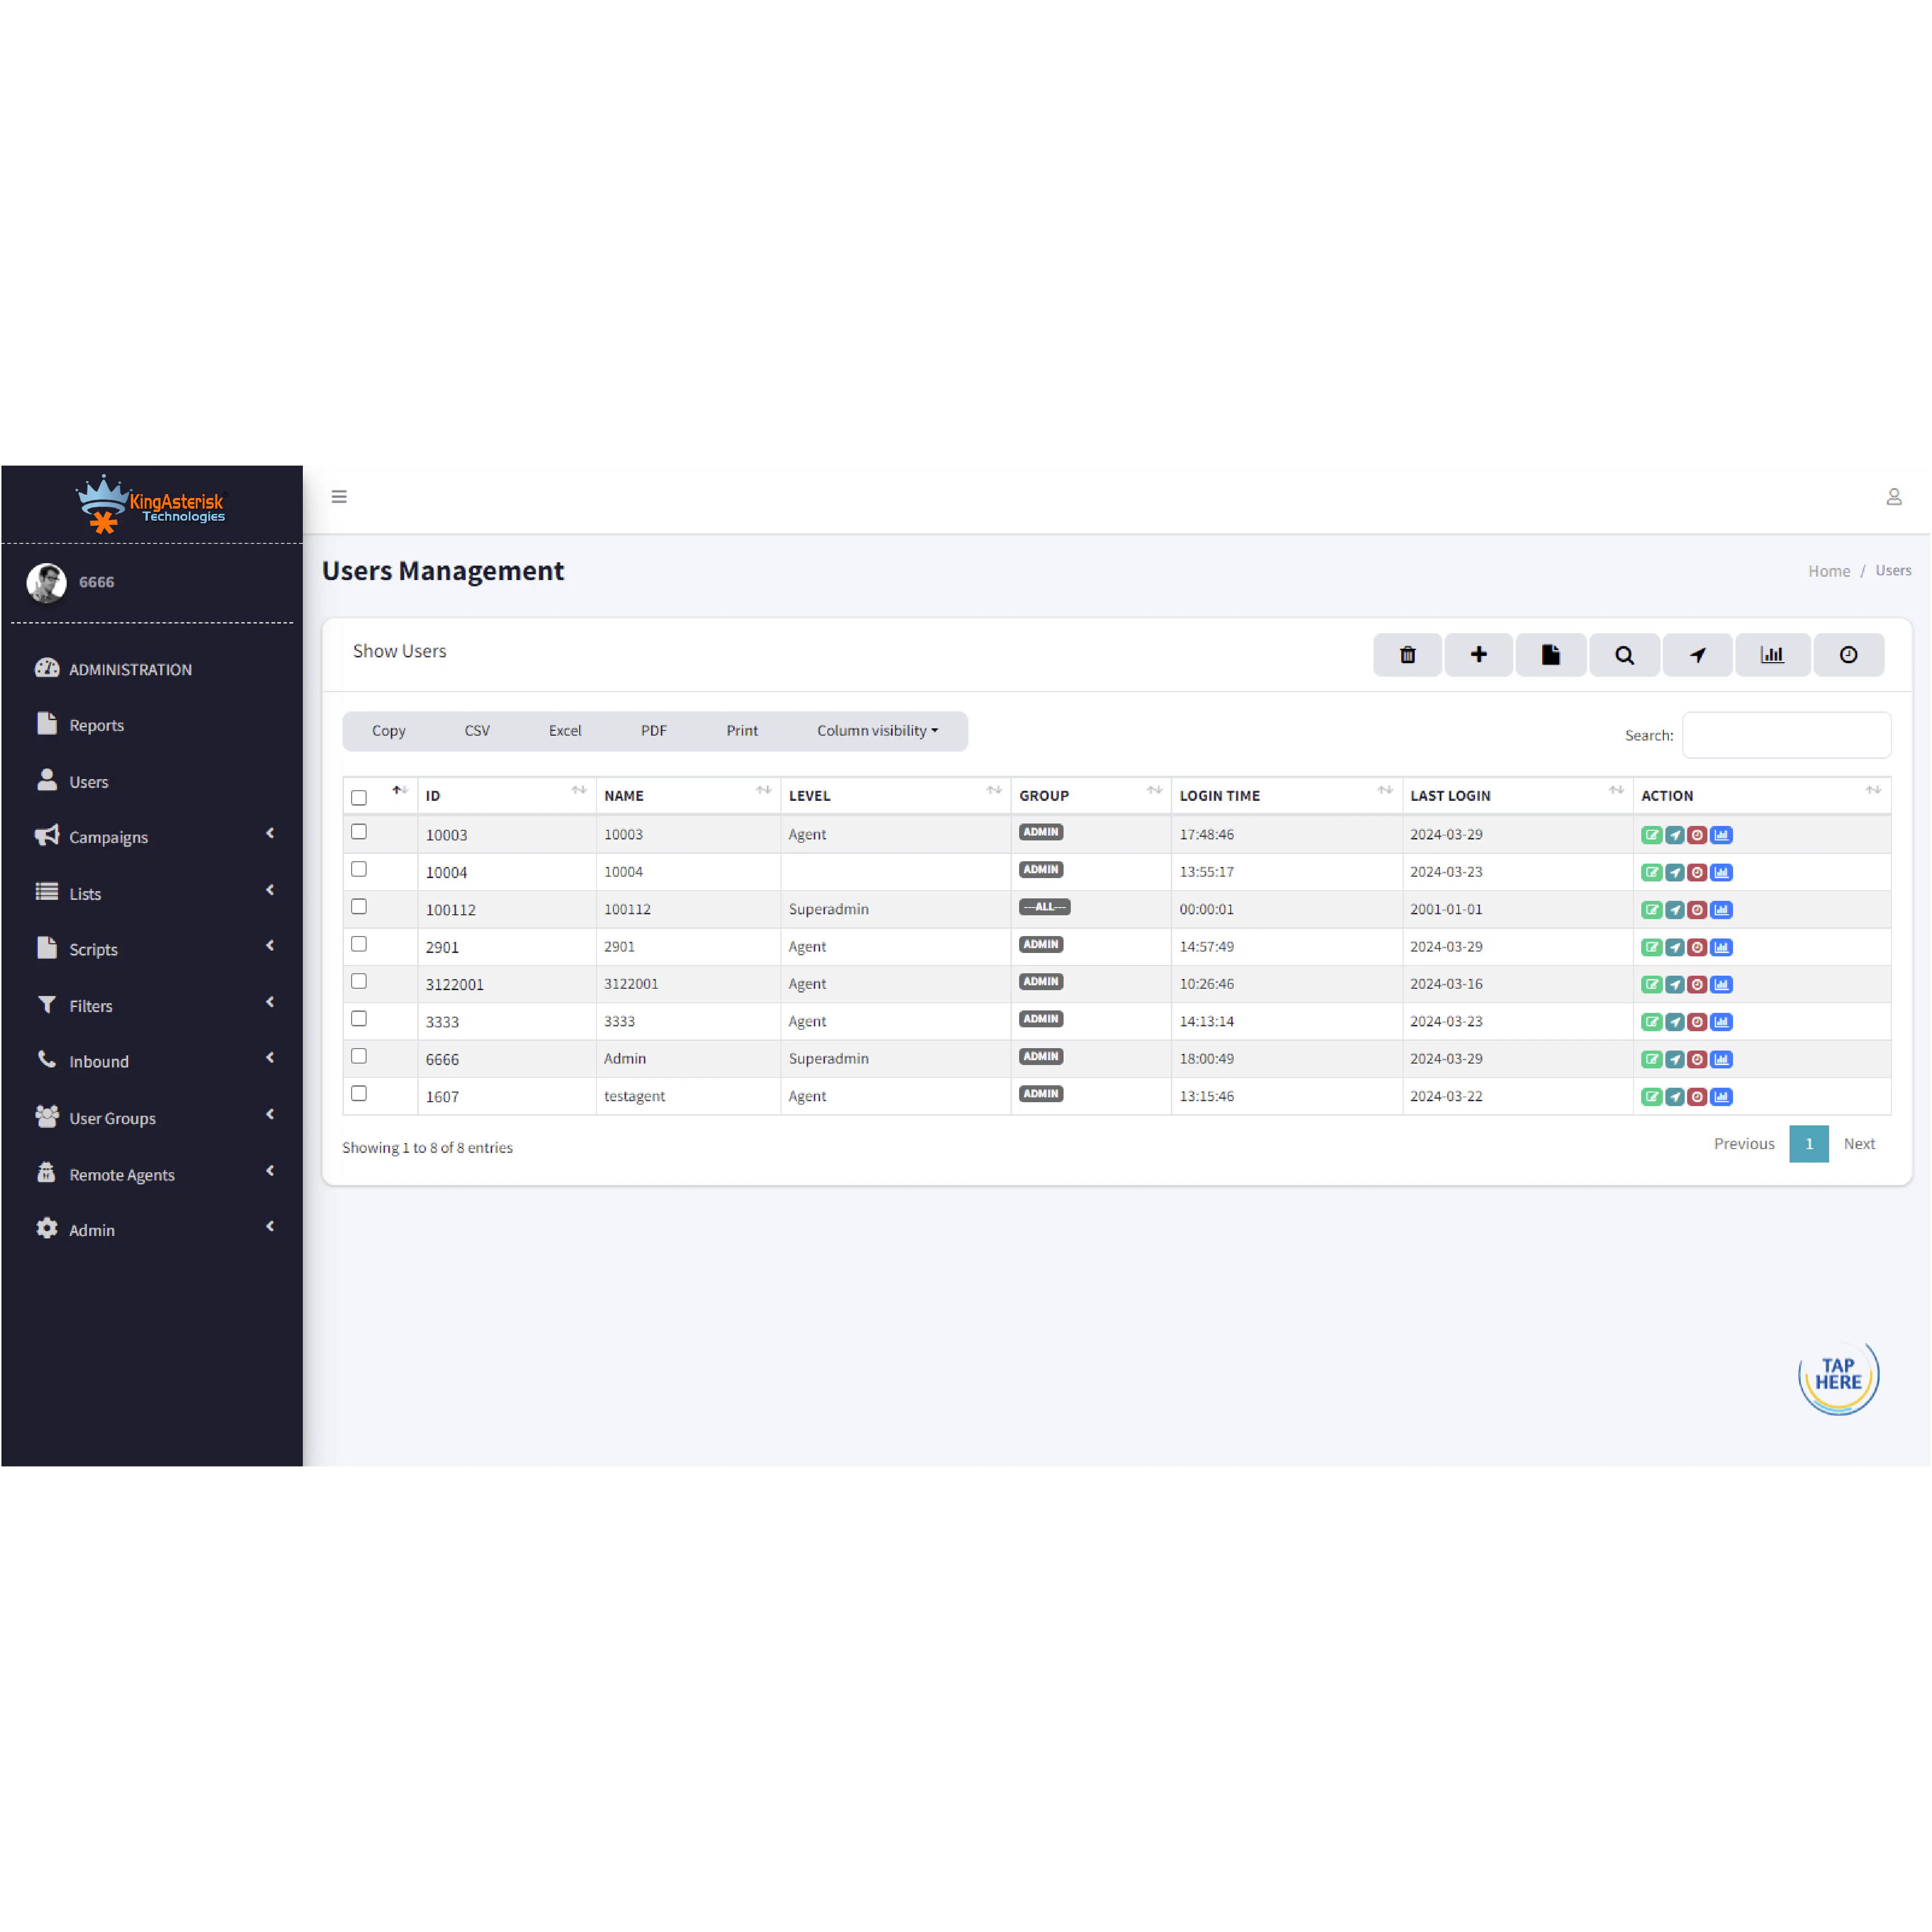Screen dimensions: 1932x1932
Task: Check the box for user 10003
Action: tap(359, 832)
